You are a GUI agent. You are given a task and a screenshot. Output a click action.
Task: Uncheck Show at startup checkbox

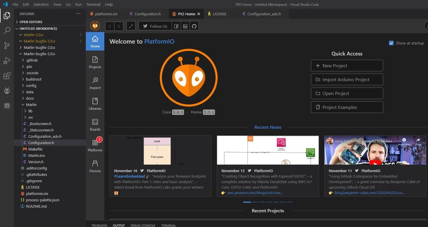391,43
